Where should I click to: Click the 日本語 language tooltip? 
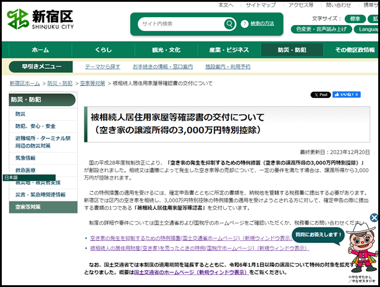tap(29, 178)
